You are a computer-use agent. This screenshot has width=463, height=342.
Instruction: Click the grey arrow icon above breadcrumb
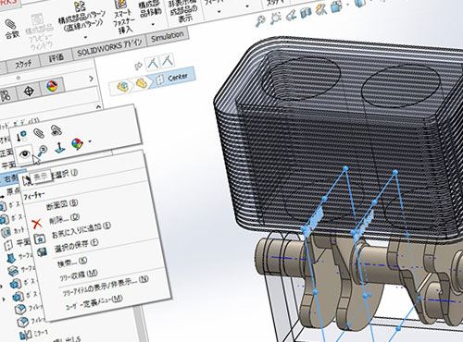138,66
